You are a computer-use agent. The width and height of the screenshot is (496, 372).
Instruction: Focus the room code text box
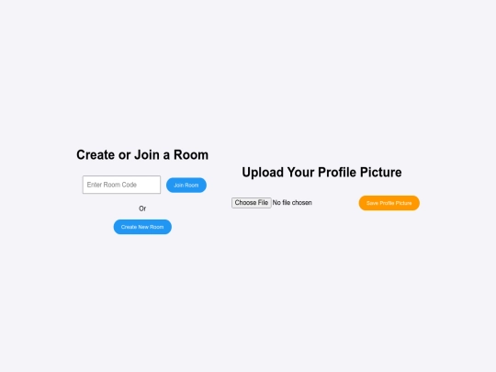[x=121, y=185]
